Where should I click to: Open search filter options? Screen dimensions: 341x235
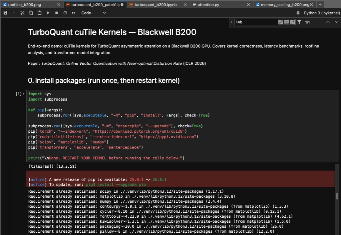click(299, 22)
